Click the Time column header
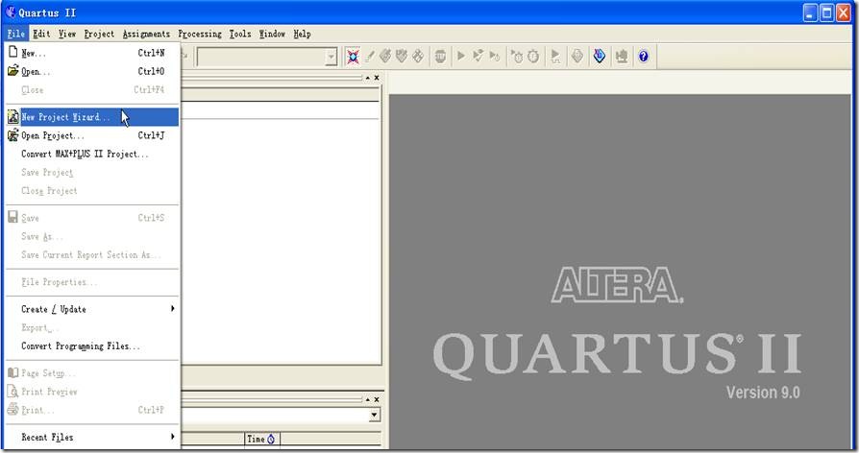 pyautogui.click(x=260, y=440)
